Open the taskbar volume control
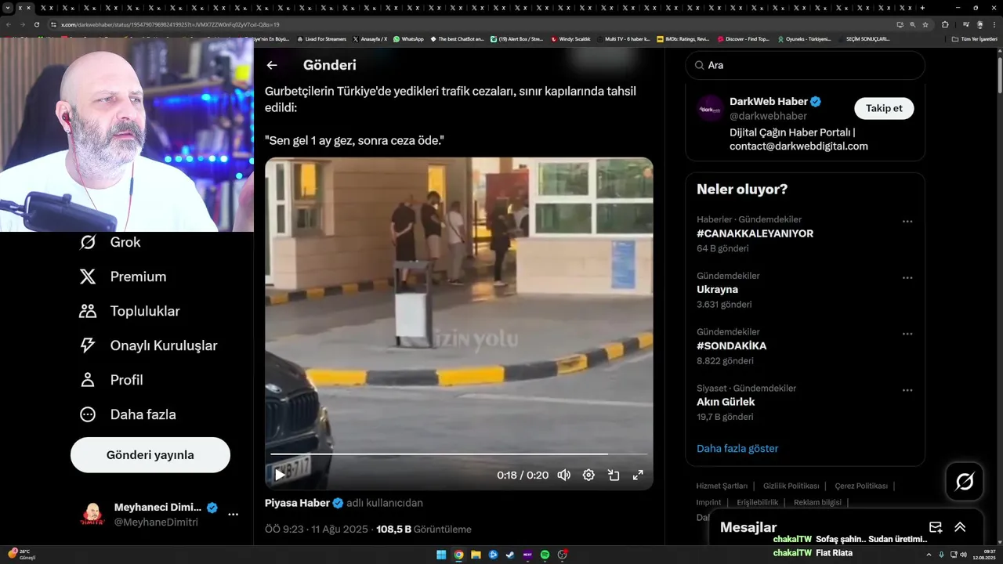The image size is (1003, 564). point(963,555)
